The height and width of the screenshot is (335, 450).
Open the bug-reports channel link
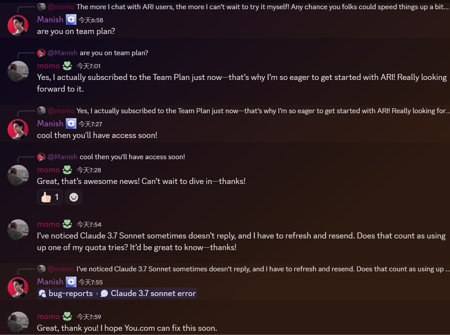[67, 293]
